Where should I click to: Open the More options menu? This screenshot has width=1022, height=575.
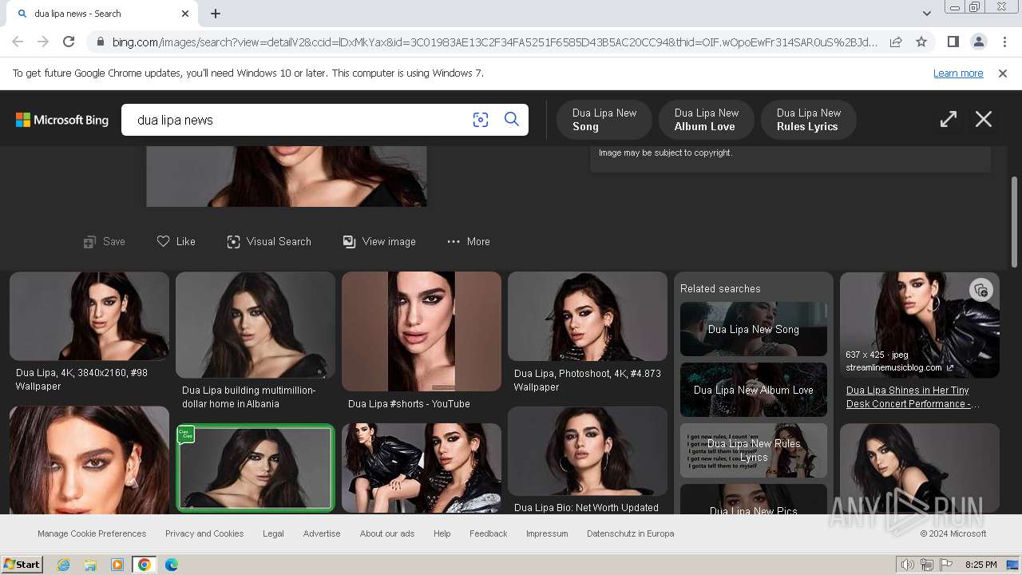tap(469, 241)
